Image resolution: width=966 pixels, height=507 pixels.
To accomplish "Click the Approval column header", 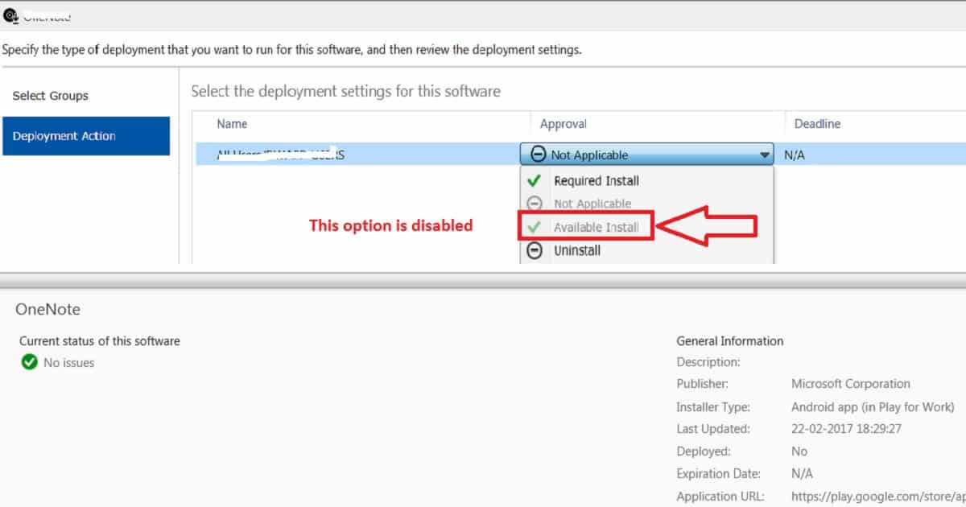I will pos(563,124).
